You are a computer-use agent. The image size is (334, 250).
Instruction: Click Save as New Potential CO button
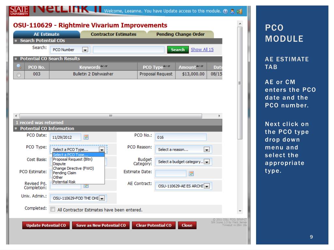[x=101, y=225]
